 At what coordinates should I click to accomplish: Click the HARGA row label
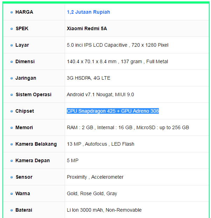[x=24, y=12]
